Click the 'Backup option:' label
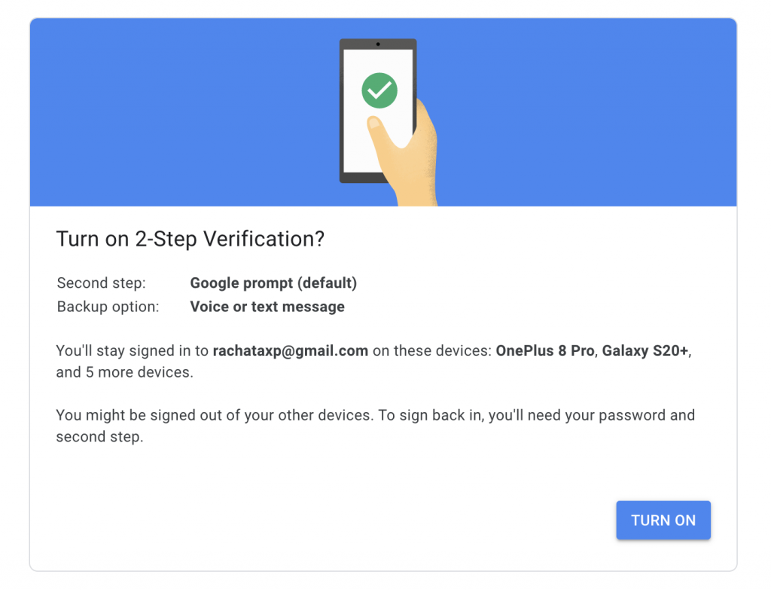Image resolution: width=771 pixels, height=590 pixels. point(108,307)
